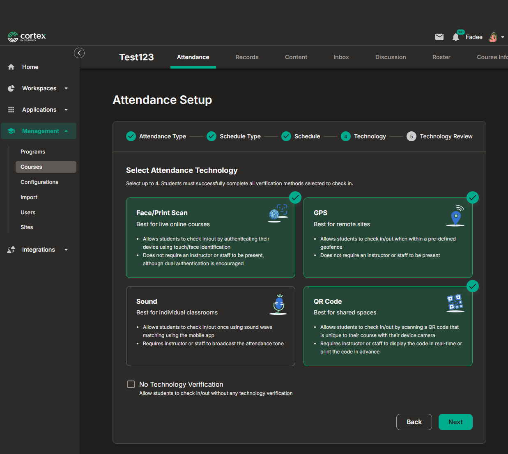The width and height of the screenshot is (508, 454).
Task: Open Programs in the Management submenu
Action: 33,152
